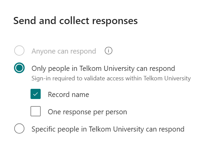Select the Only people in Telkom University radio
The height and width of the screenshot is (158, 220).
click(19, 68)
